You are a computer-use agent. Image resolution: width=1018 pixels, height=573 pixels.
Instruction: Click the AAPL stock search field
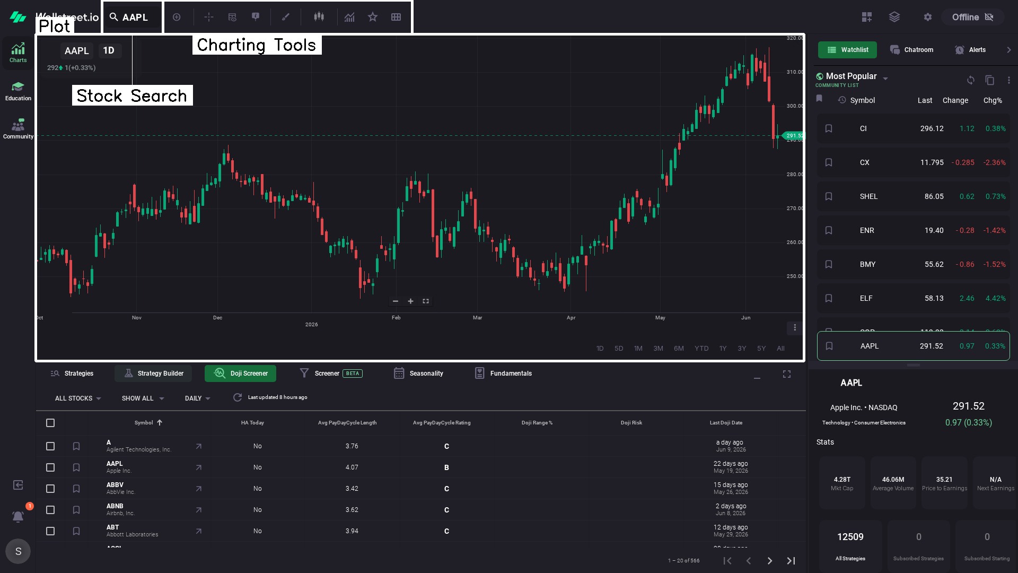coord(133,17)
